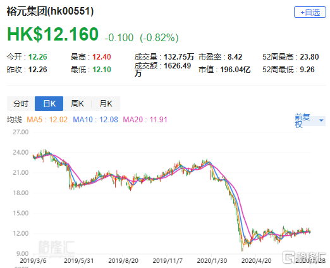Click the 2019/3/6 date axis label

pyautogui.click(x=33, y=260)
